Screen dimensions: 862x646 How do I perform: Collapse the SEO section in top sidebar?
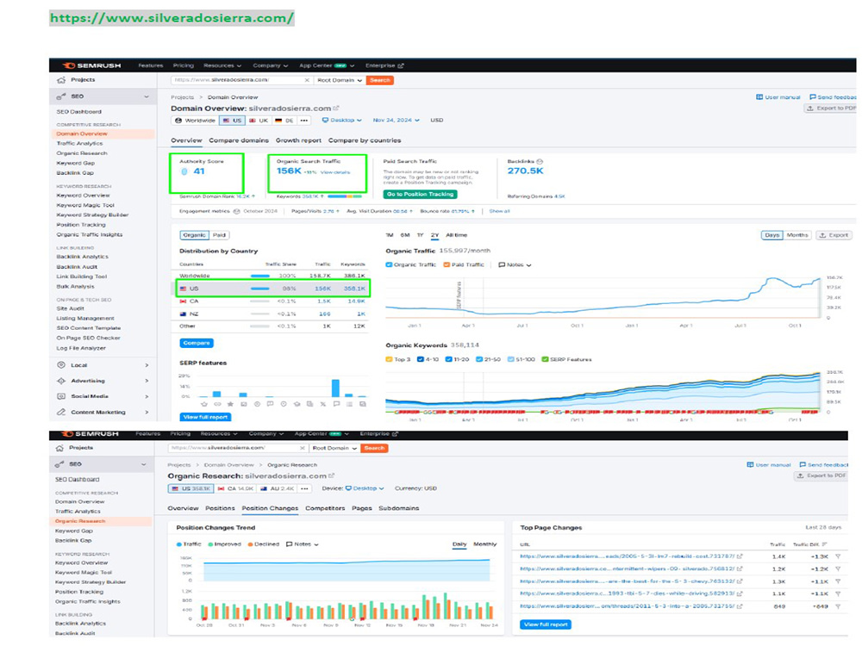click(x=147, y=96)
